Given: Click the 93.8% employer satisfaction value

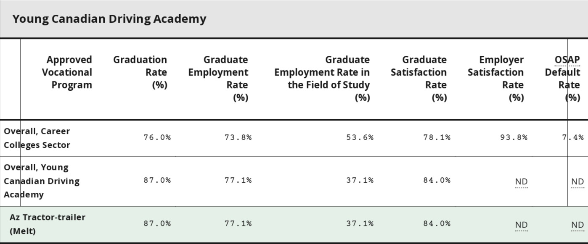Looking at the screenshot, I should pos(514,137).
